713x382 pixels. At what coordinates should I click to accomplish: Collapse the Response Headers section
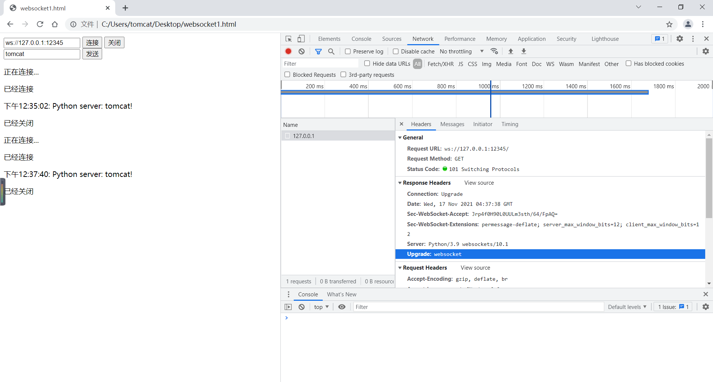(x=400, y=183)
